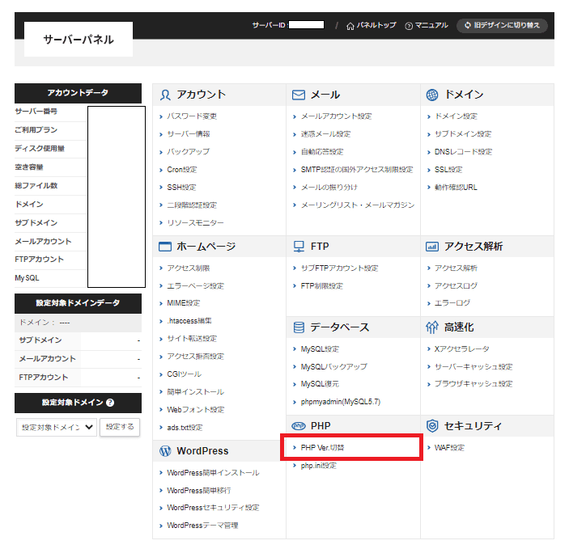Open メールの振り分け
The height and width of the screenshot is (549, 569).
pos(329,188)
